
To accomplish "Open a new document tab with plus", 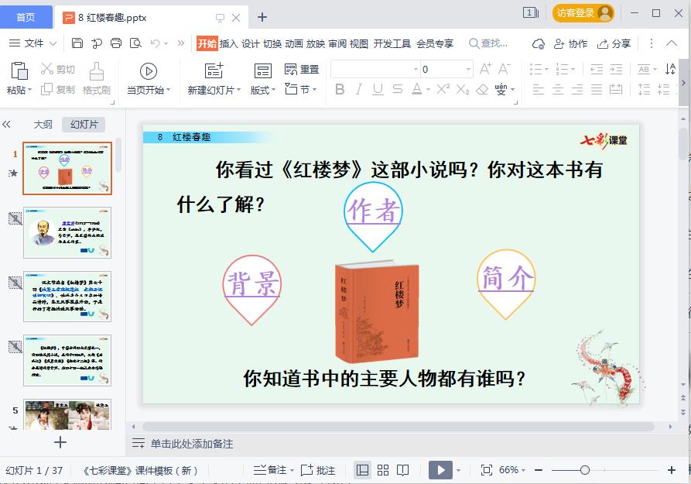I will 262,17.
